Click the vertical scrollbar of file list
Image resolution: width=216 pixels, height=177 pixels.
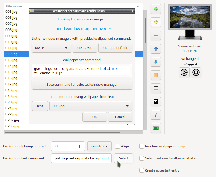[145, 31]
